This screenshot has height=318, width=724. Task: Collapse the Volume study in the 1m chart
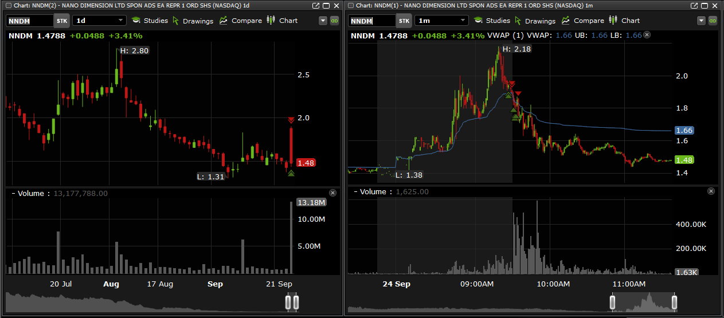pyautogui.click(x=354, y=192)
